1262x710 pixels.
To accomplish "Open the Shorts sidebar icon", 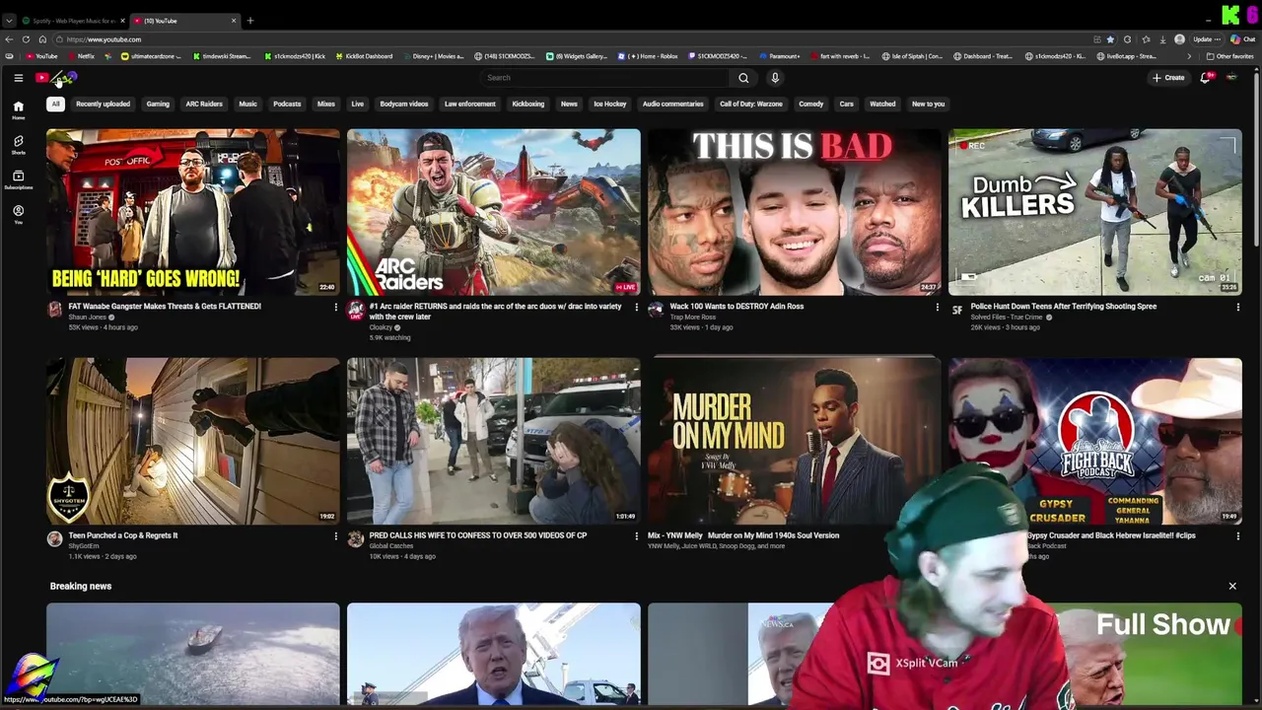I will click(18, 145).
